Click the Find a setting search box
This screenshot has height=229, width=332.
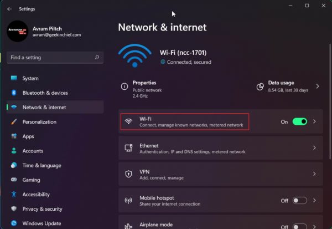pyautogui.click(x=50, y=57)
